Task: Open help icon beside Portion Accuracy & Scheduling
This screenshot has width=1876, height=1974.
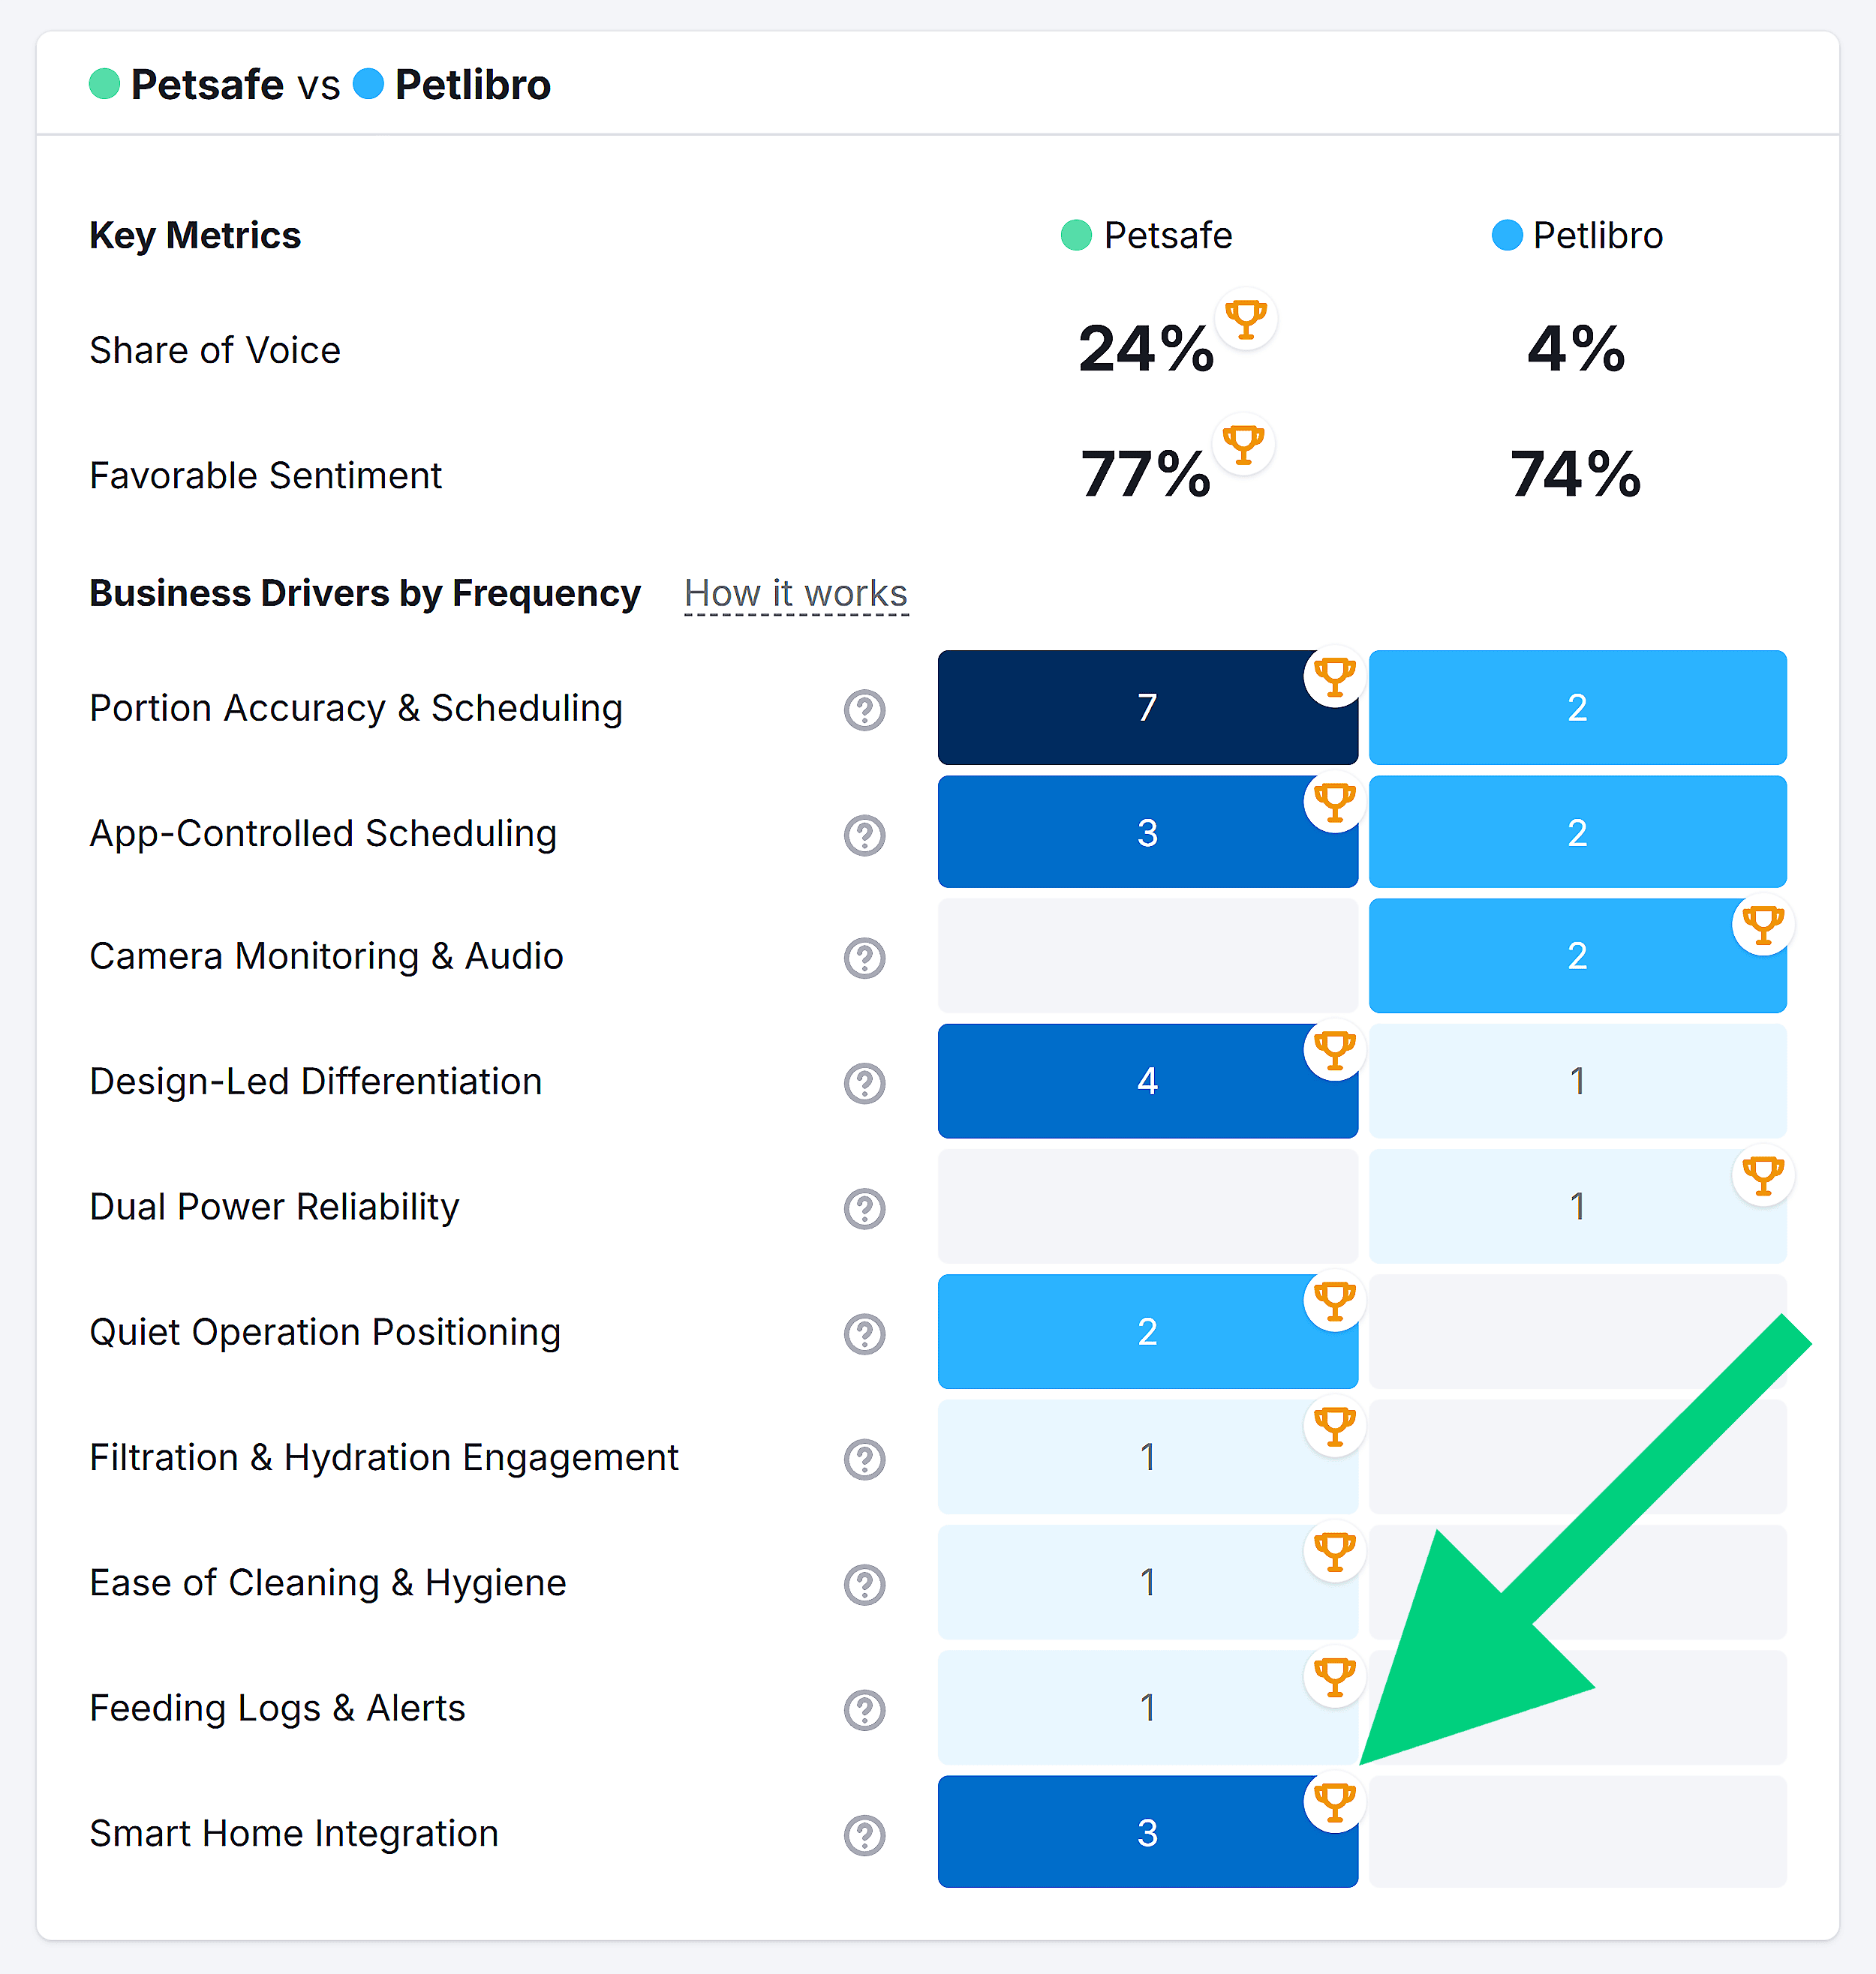Action: [x=864, y=709]
